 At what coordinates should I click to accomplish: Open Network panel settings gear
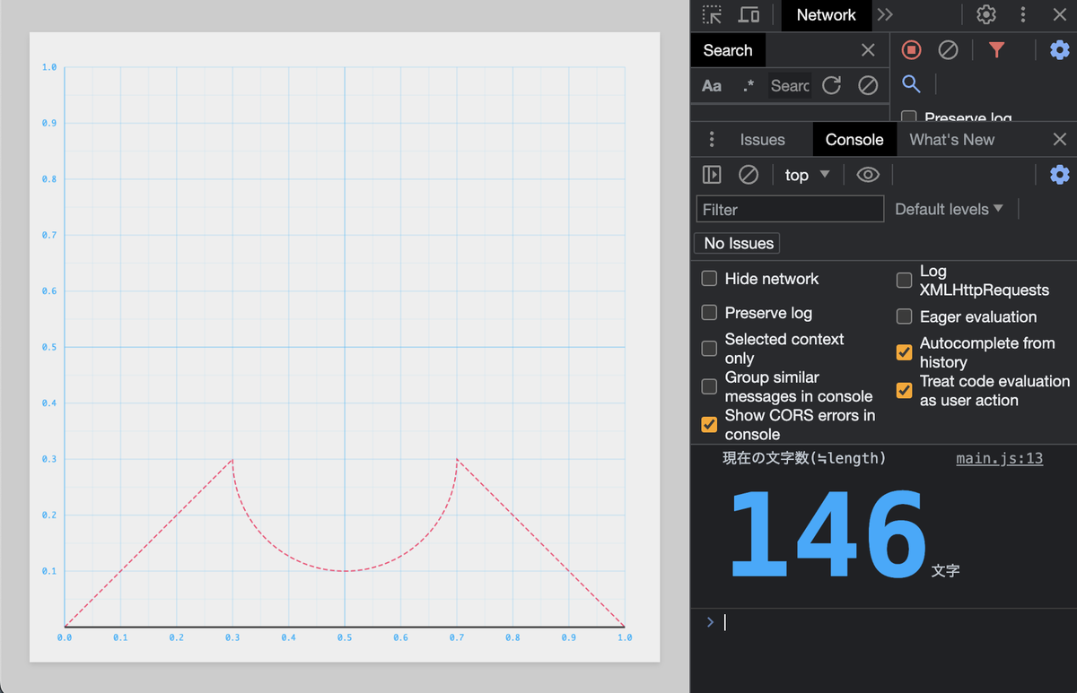pyautogui.click(x=1060, y=50)
